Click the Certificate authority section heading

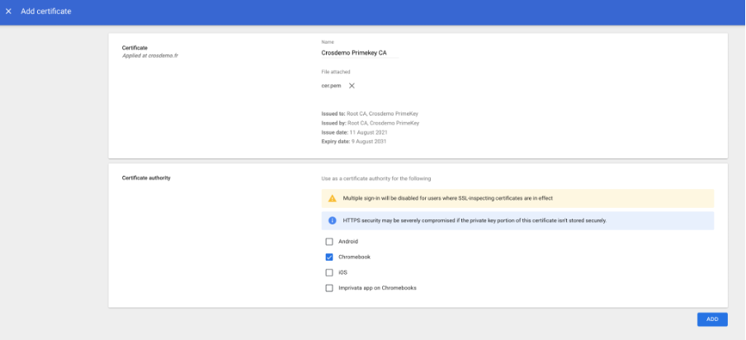click(146, 178)
